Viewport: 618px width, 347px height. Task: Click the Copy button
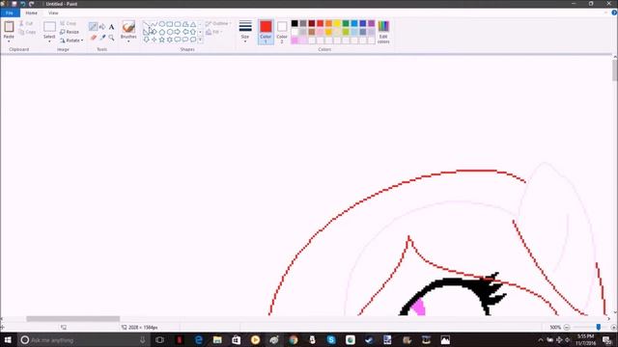click(27, 32)
